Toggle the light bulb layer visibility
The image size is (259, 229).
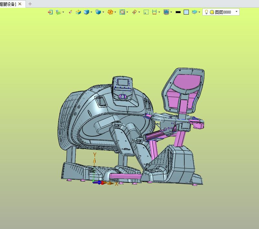pyautogui.click(x=206, y=12)
